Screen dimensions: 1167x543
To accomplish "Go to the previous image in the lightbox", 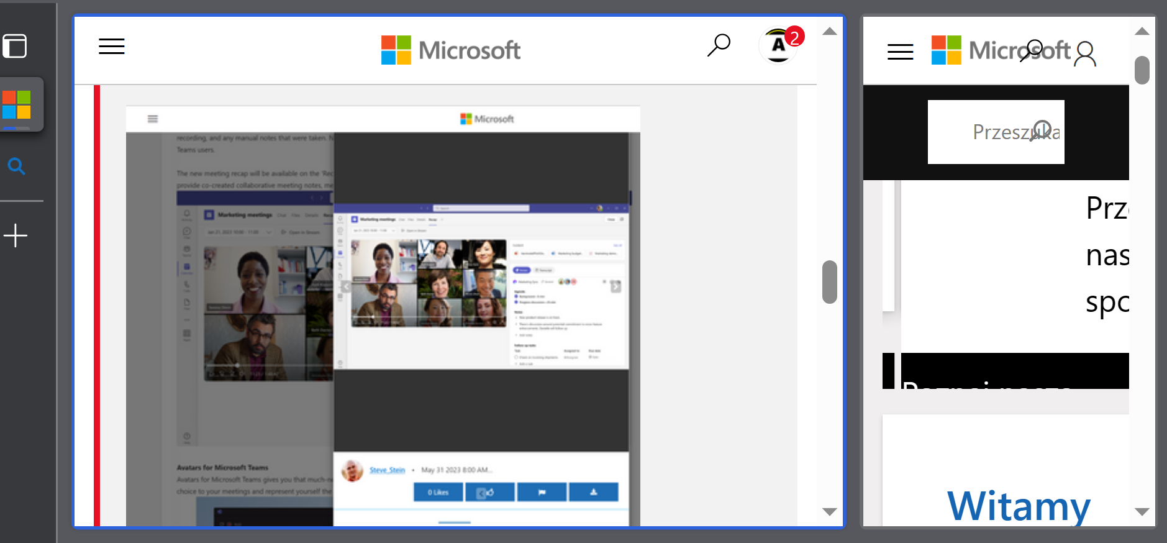I will tap(346, 286).
